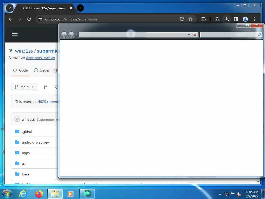Open the Windows Start menu
The image size is (265, 199).
pyautogui.click(x=7, y=194)
